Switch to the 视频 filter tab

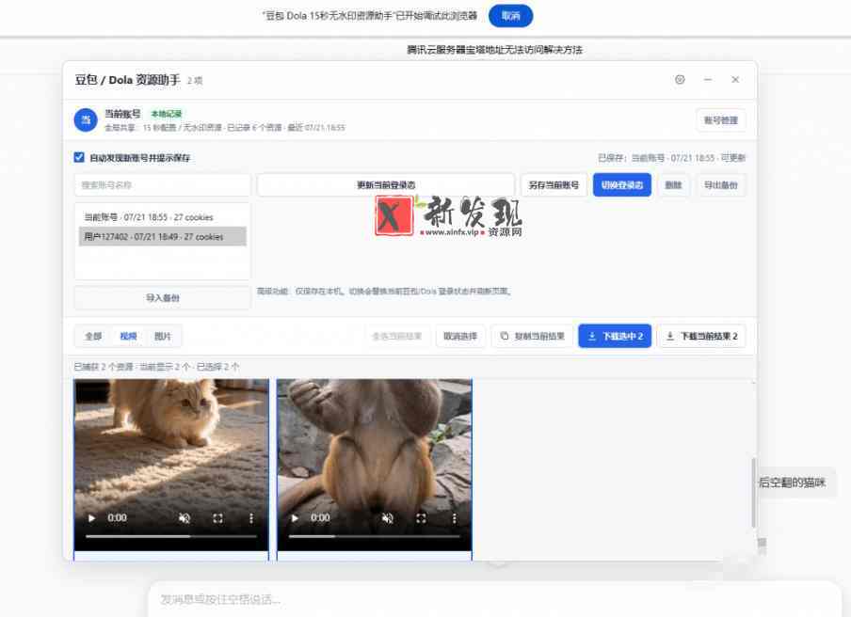[x=128, y=336]
